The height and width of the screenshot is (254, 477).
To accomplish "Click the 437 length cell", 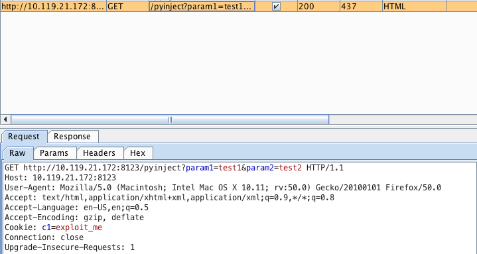I will (361, 6).
